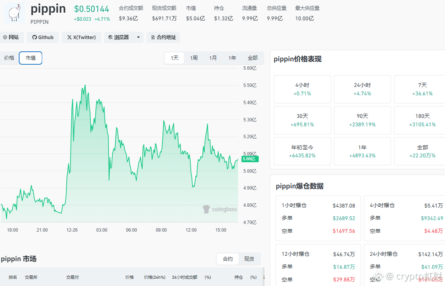The height and width of the screenshot is (286, 445).
Task: Show 全部 time range on chart
Action: (x=253, y=58)
